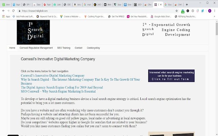218x136 pixels.
Task: Click the vertical page scrollbar thumb
Action: [217, 29]
